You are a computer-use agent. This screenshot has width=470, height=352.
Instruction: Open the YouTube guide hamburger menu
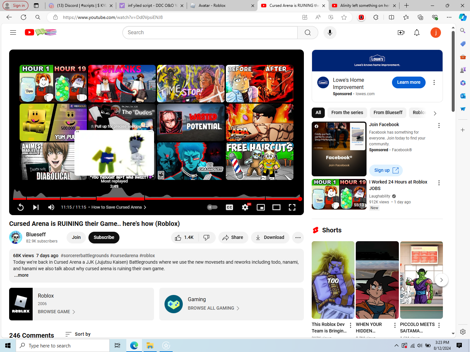(x=13, y=32)
